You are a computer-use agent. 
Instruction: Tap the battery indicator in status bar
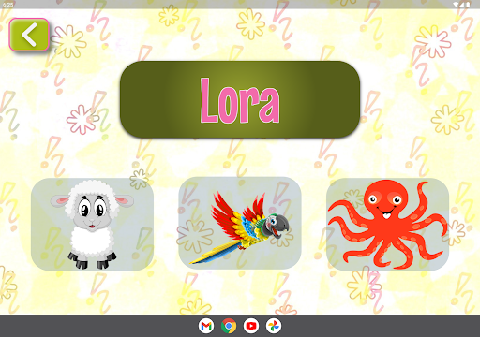[468, 5]
